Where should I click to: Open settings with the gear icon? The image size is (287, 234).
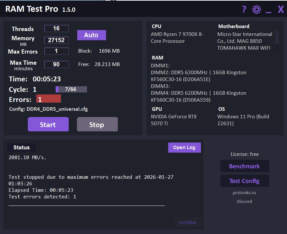point(257,9)
